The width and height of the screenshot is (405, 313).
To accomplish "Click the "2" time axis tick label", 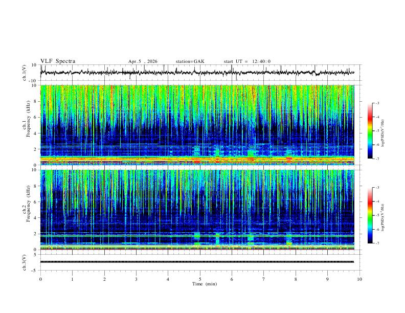I will click(x=104, y=279).
